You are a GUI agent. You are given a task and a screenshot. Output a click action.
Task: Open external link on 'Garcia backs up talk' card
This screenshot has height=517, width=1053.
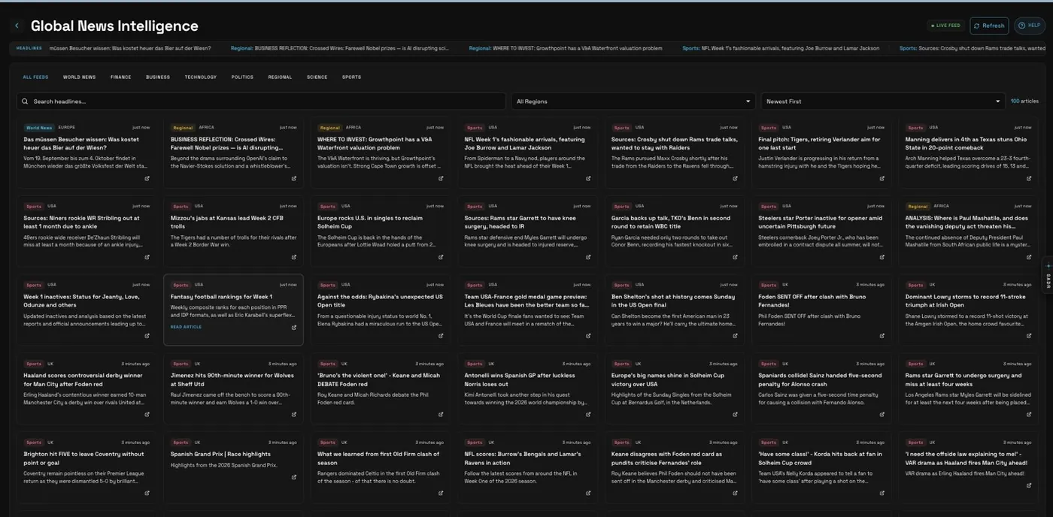pos(735,257)
